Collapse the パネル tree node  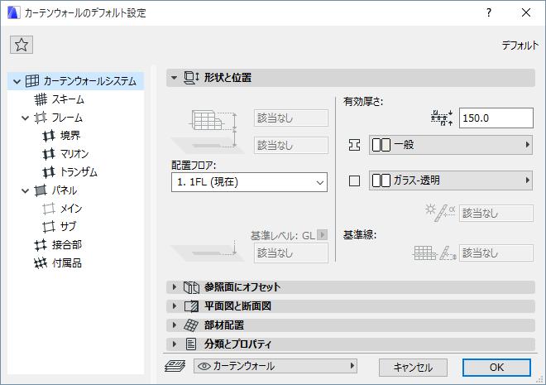coord(26,190)
